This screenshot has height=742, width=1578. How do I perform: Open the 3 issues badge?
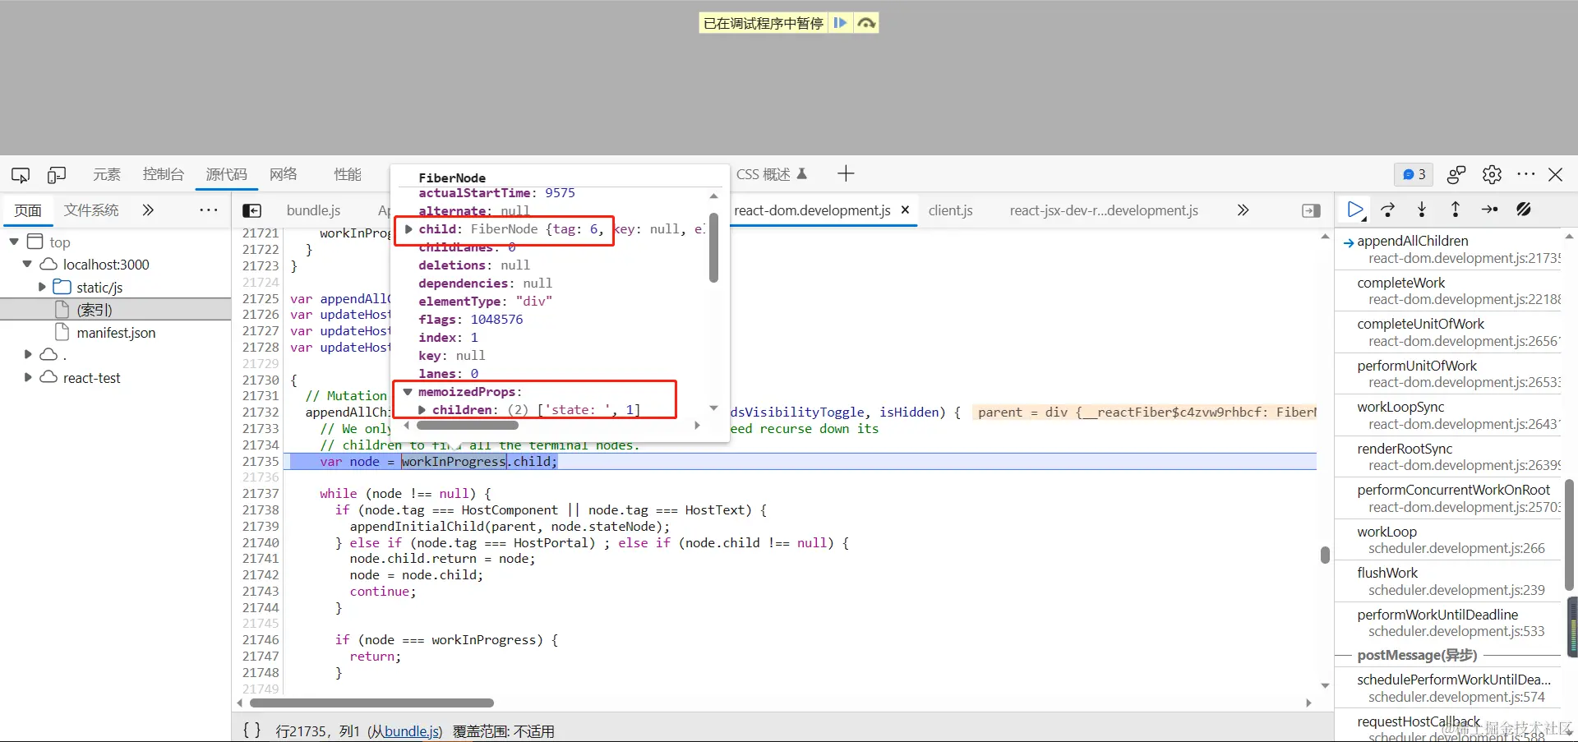1414,174
